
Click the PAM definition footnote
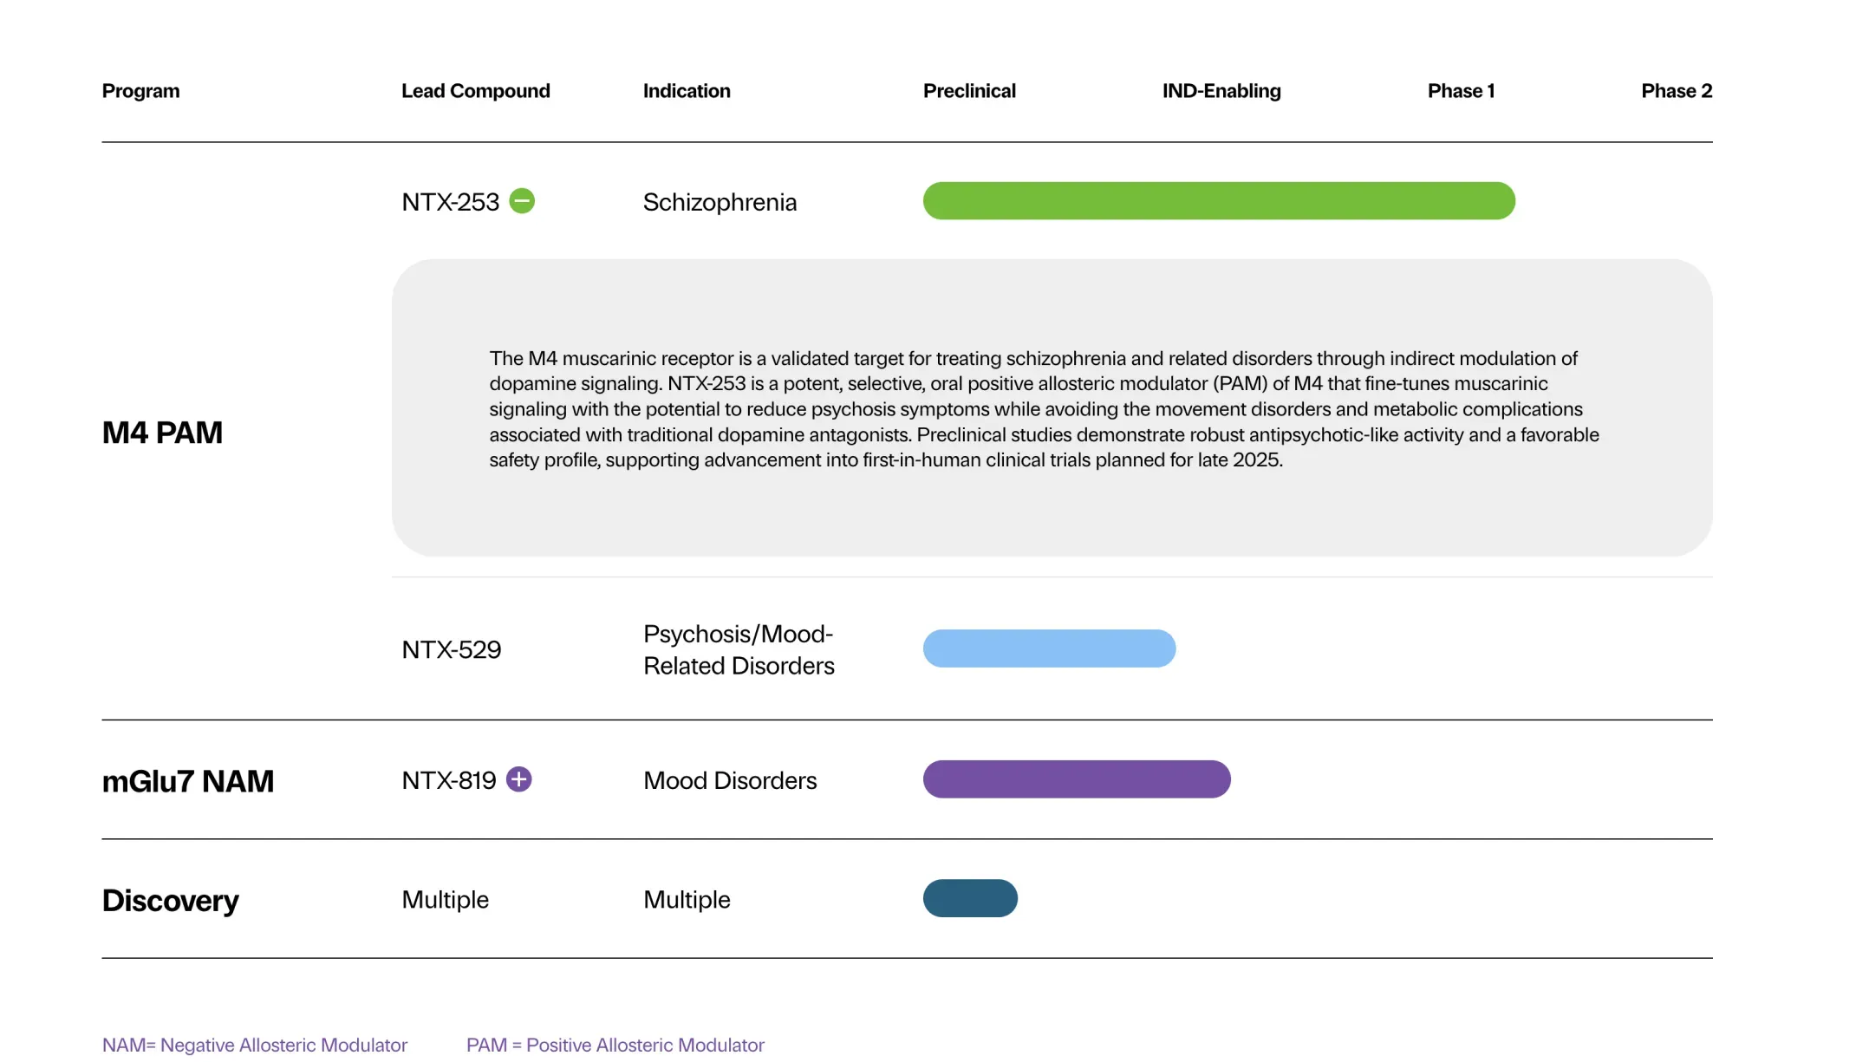(x=615, y=1045)
